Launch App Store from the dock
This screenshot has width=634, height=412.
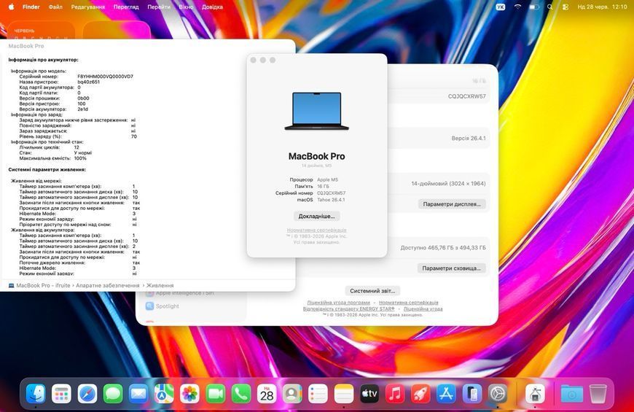(446, 393)
